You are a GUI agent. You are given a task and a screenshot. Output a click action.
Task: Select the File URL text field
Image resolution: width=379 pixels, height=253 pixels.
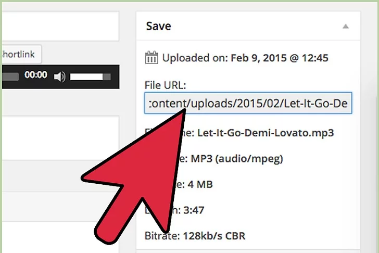tap(248, 105)
